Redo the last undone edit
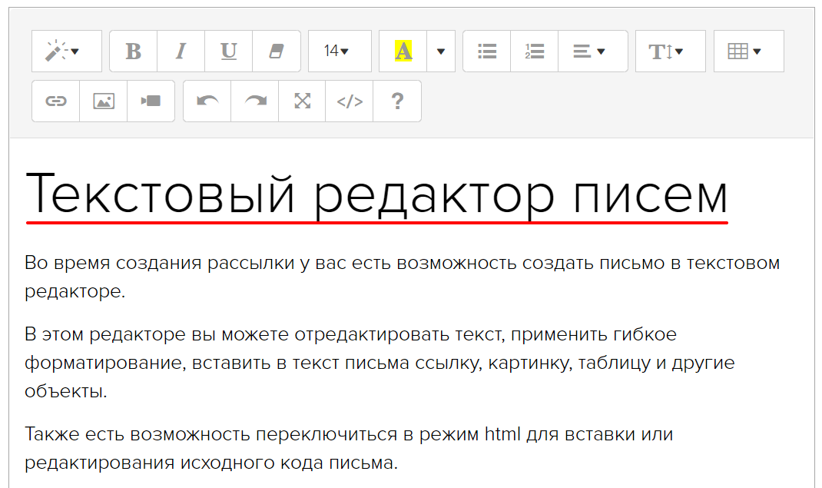The image size is (822, 488). [x=255, y=101]
